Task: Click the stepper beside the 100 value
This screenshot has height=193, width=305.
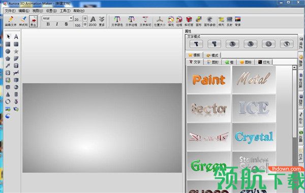Action: coord(85,24)
